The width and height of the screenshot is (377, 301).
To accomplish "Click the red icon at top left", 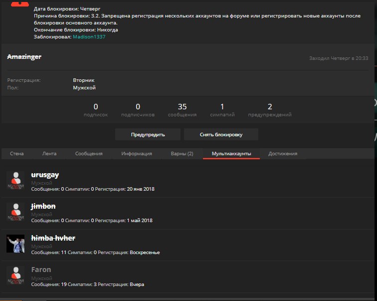I will [16, 3].
